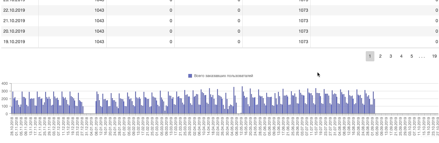This screenshot has height=143, width=439.
Task: Select page 5 in the pager
Action: tap(412, 56)
